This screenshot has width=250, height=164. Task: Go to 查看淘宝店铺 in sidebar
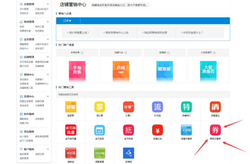(42, 62)
